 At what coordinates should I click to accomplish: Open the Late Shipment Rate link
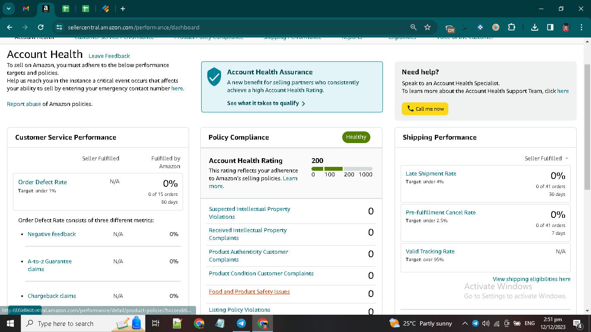(431, 173)
